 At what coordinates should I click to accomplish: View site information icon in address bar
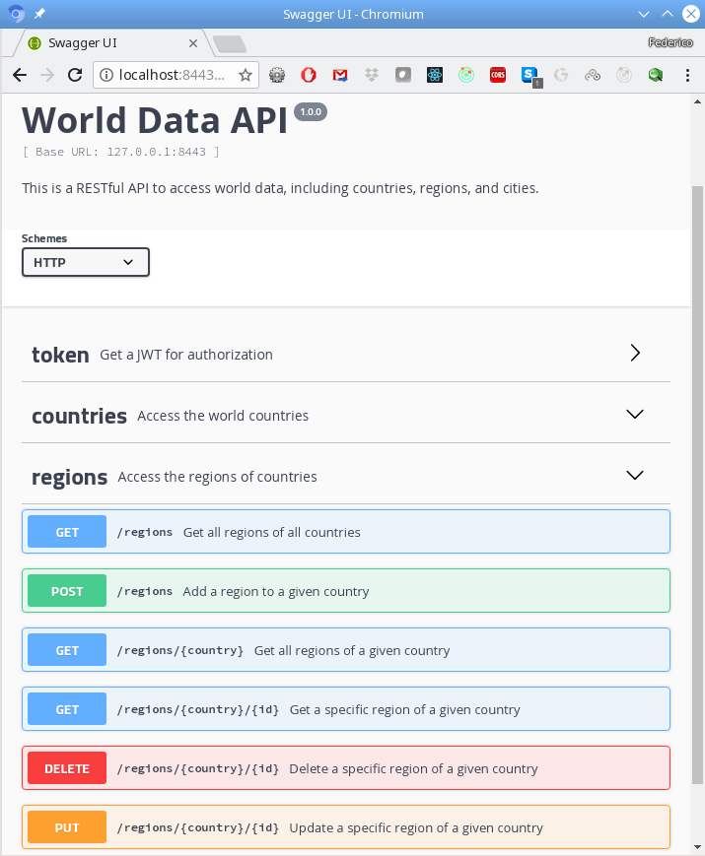coord(106,75)
